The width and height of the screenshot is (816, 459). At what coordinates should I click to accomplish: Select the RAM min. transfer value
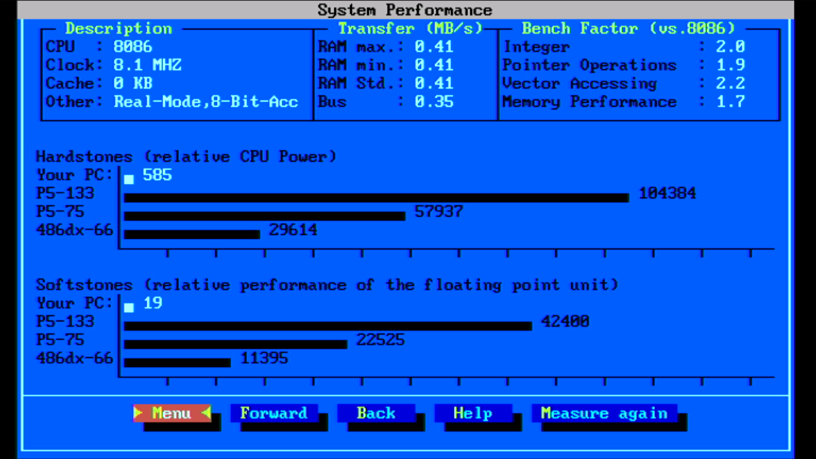pos(434,65)
